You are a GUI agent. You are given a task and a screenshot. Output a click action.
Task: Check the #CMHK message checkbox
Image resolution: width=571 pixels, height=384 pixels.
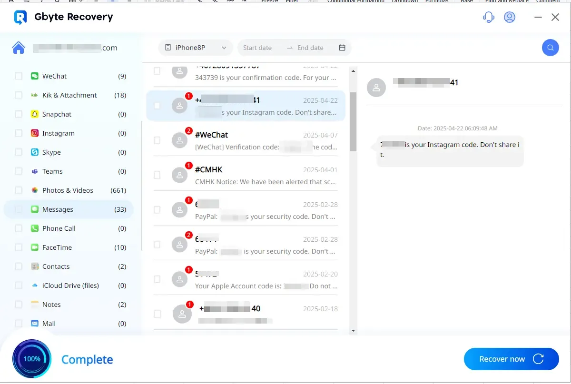pyautogui.click(x=157, y=175)
